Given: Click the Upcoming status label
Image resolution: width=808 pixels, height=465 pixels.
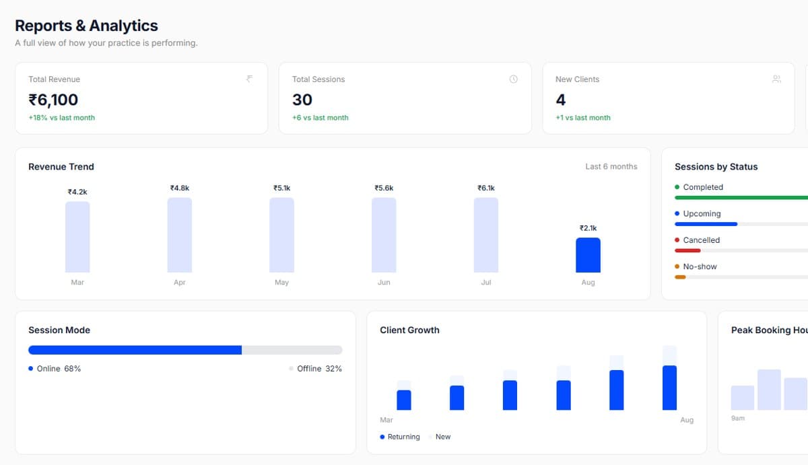Looking at the screenshot, I should click(702, 214).
